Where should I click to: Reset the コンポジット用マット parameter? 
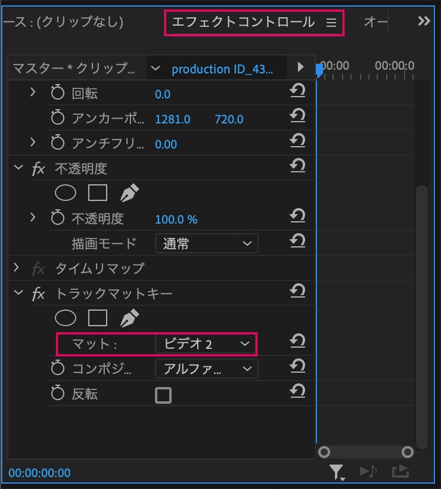(297, 366)
